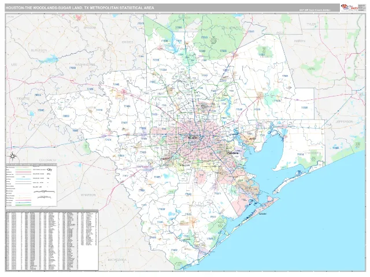Open the map legend box
This screenshot has height=277, width=370.
(x=31, y=185)
